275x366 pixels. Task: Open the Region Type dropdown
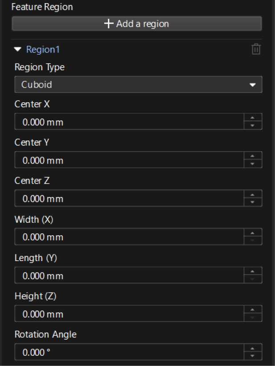point(138,84)
